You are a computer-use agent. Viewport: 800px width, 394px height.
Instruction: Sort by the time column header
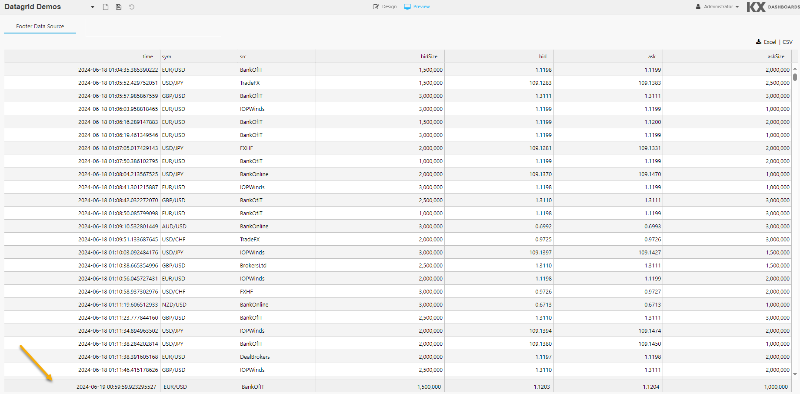click(148, 57)
